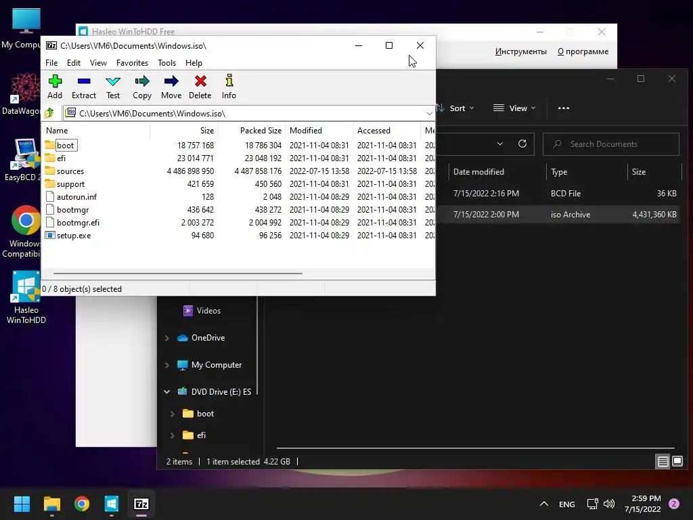Select the Copy toolbar icon

(x=142, y=87)
